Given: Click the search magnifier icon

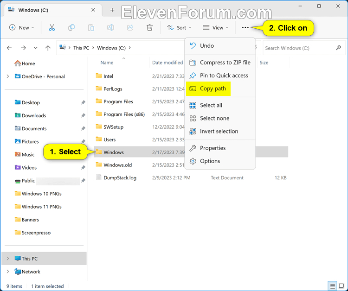Looking at the screenshot, I should [338, 48].
